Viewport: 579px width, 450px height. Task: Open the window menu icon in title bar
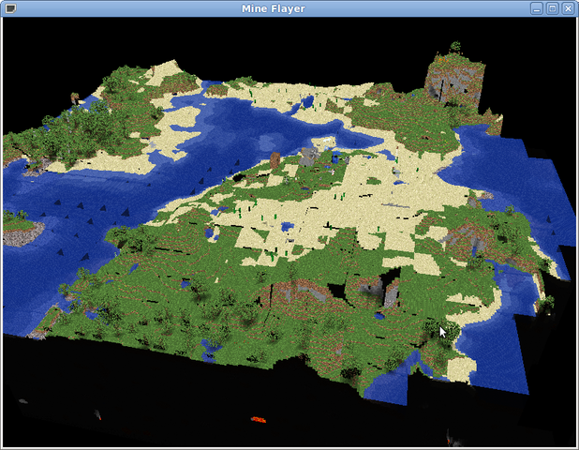[9, 8]
